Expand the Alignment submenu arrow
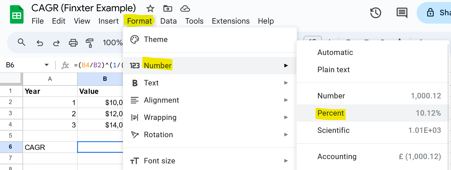The image size is (451, 170). (x=286, y=100)
